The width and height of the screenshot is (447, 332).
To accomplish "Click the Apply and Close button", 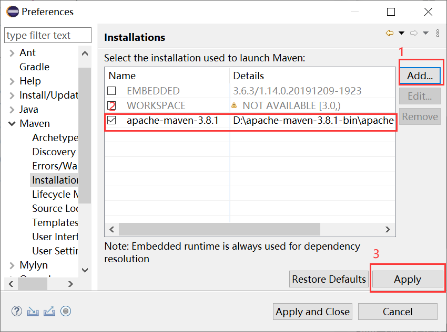I will (x=312, y=312).
